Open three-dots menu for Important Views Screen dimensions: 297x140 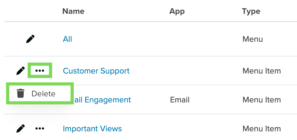tap(40, 129)
